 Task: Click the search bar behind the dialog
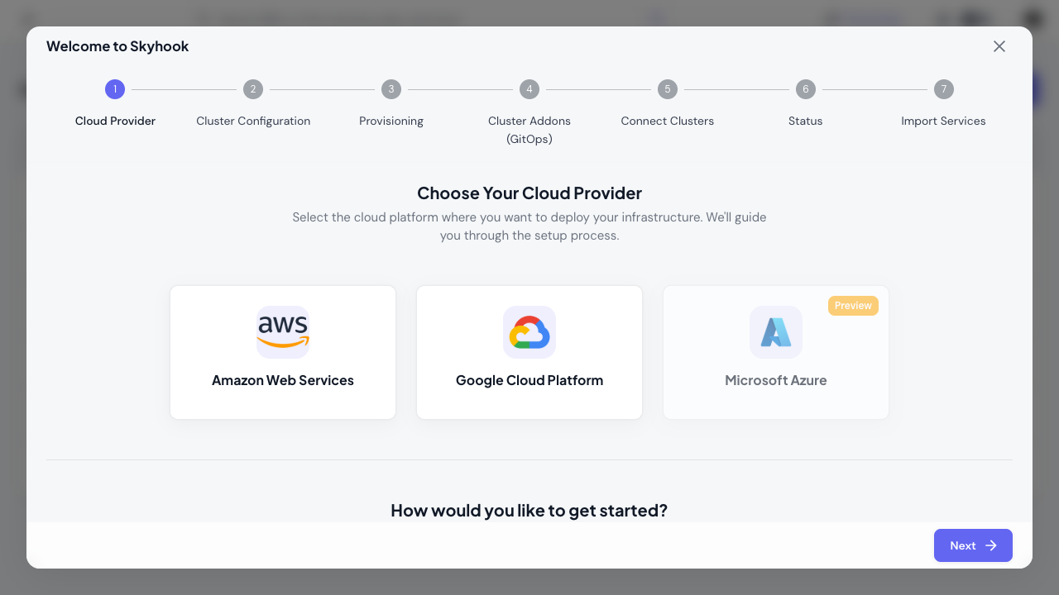(x=331, y=19)
